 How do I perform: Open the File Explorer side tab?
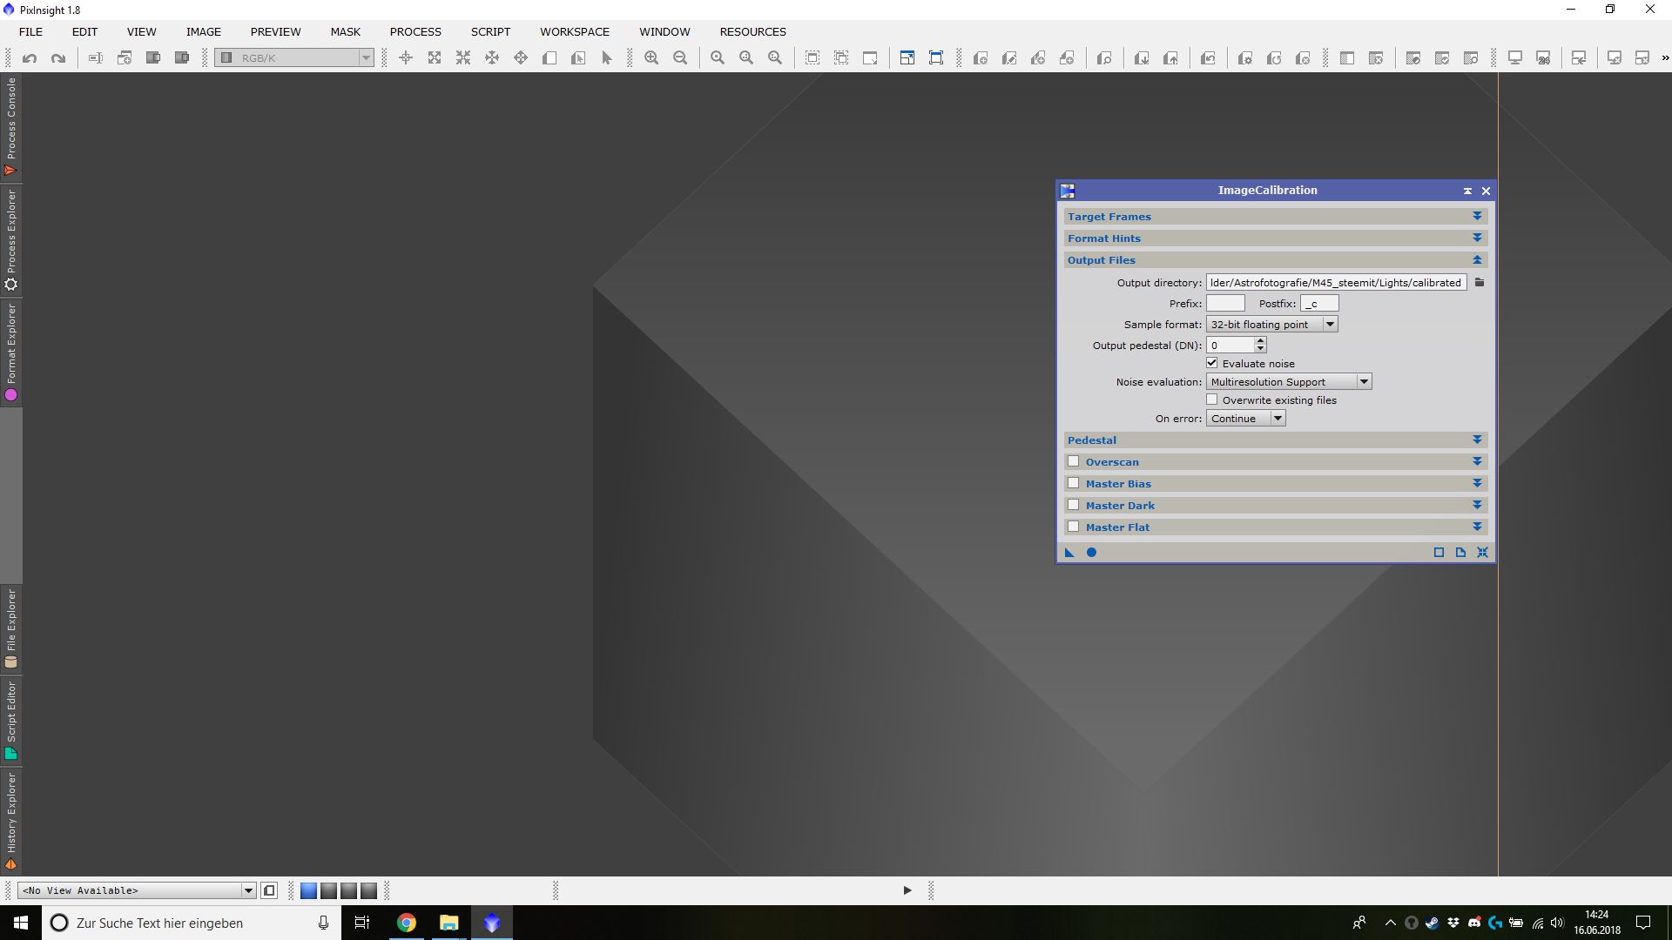click(11, 628)
